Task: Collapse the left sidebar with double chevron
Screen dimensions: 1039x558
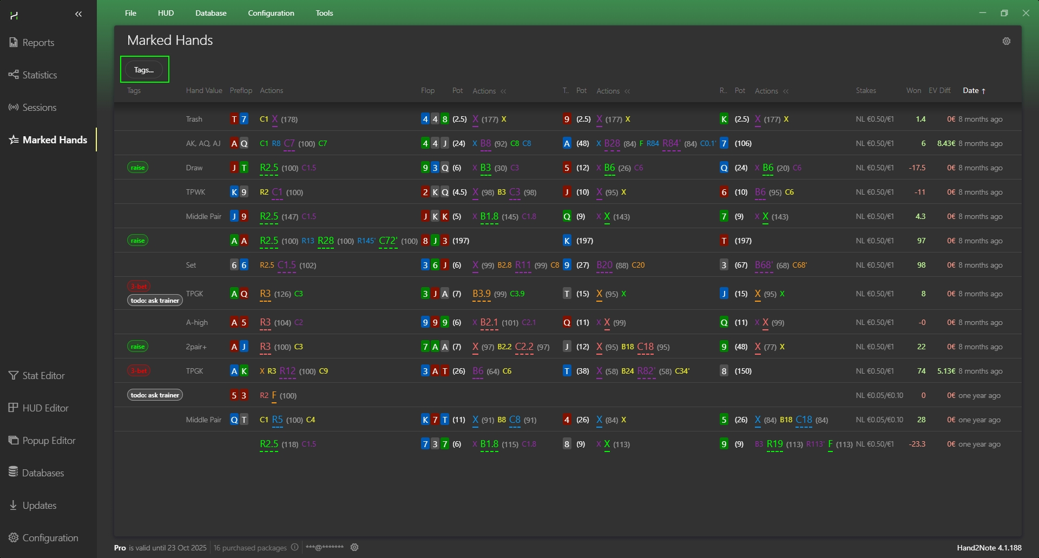Action: [78, 15]
